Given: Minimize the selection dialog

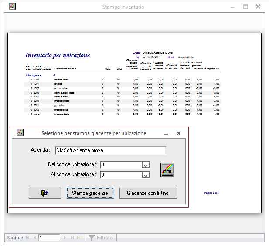Looking at the screenshot, I should 166,133.
